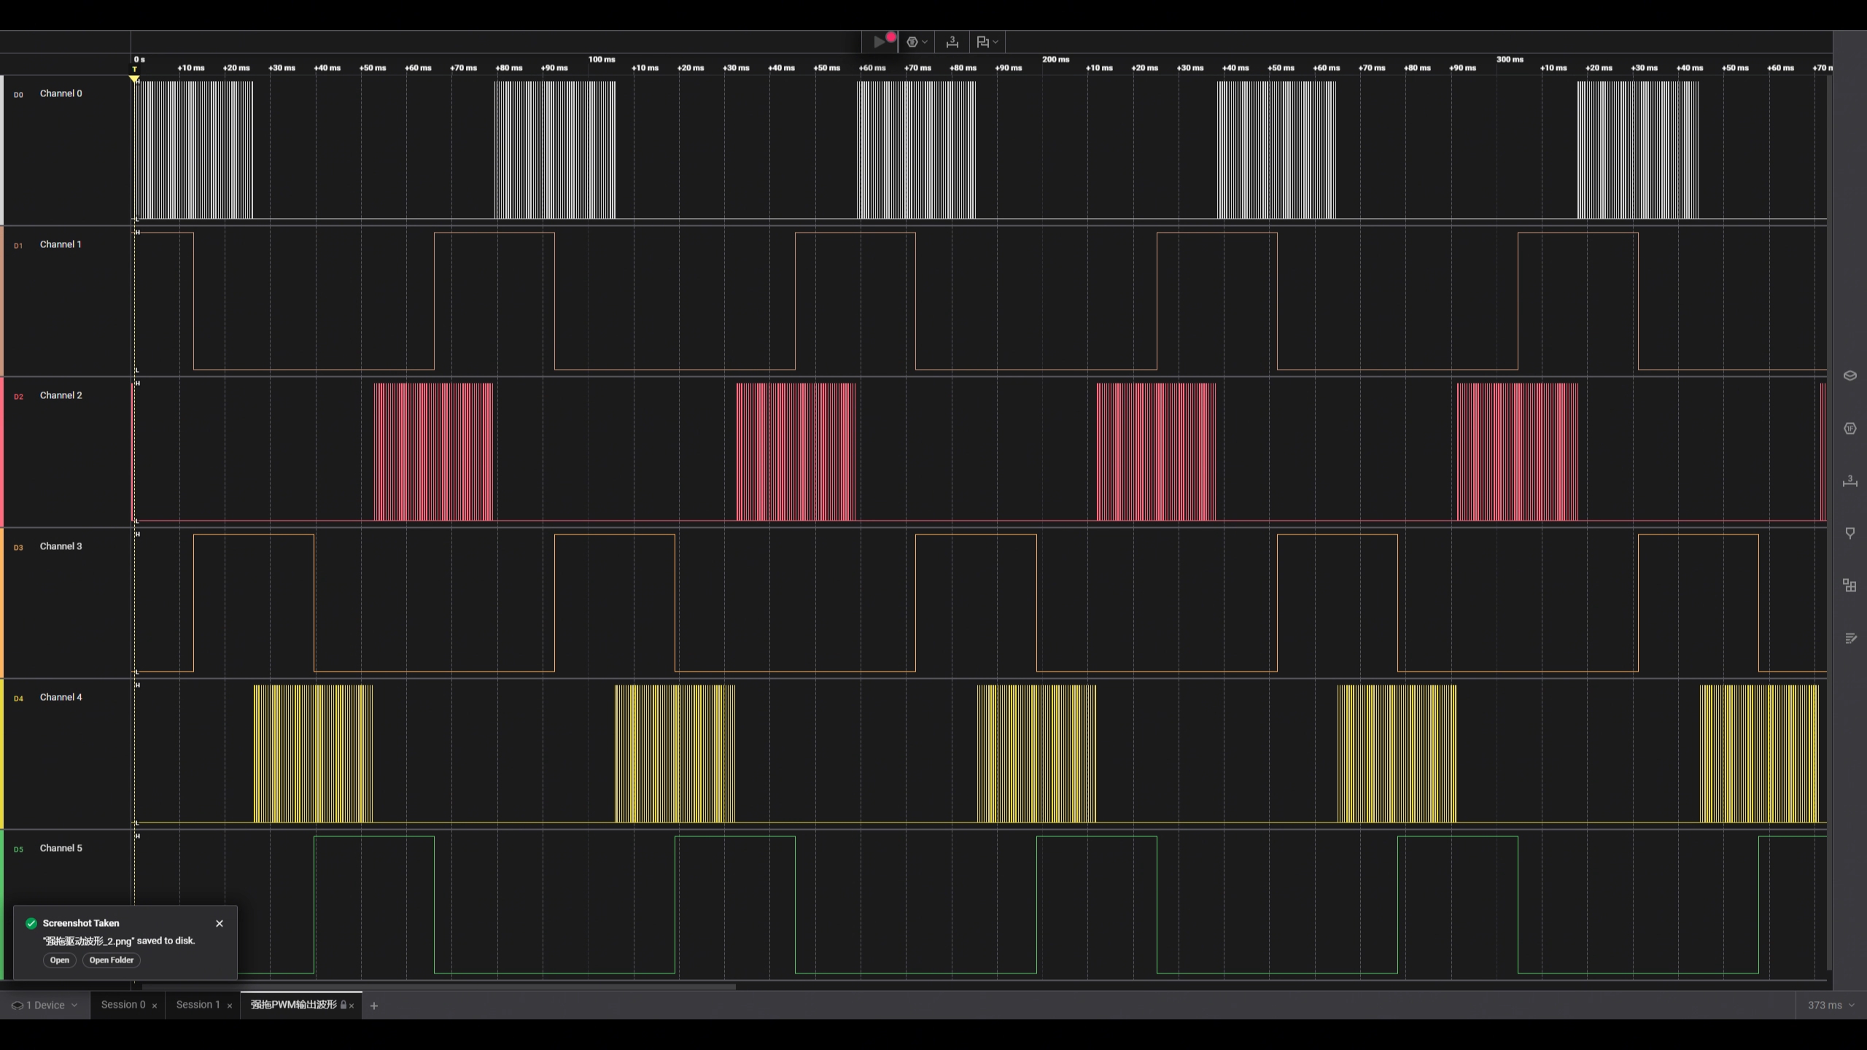Image resolution: width=1867 pixels, height=1050 pixels.
Task: Dismiss the Screenshot Taken notification
Action: (x=220, y=924)
